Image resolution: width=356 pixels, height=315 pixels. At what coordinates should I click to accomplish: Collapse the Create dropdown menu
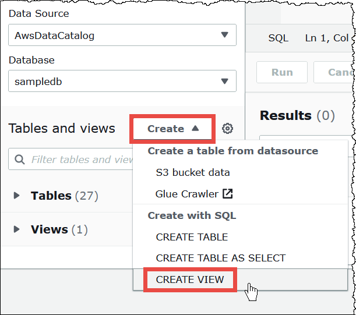[x=173, y=129]
